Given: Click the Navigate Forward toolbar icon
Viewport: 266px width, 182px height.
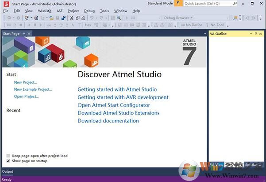Looking at the screenshot, I should [x=18, y=18].
